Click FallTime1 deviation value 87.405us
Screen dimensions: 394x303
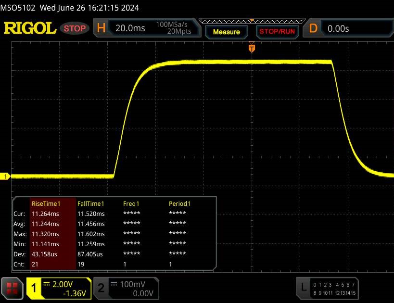coord(90,254)
